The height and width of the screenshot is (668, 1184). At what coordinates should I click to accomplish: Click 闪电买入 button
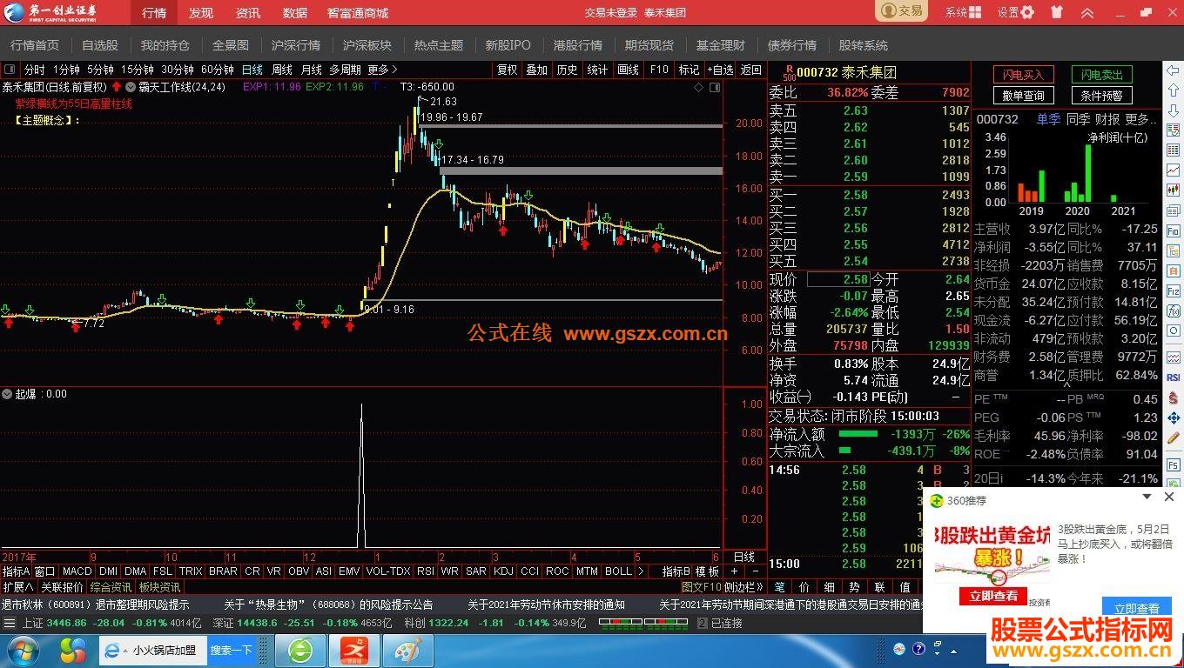click(1023, 75)
